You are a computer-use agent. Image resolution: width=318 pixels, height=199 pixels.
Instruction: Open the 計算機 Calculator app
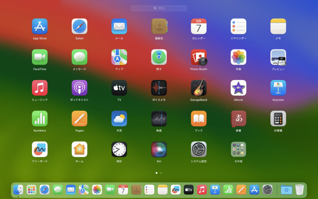278,118
